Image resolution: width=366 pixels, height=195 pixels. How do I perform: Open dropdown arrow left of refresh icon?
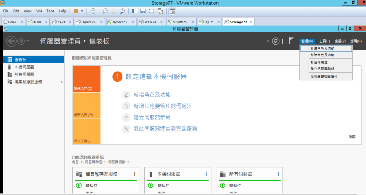(x=268, y=41)
